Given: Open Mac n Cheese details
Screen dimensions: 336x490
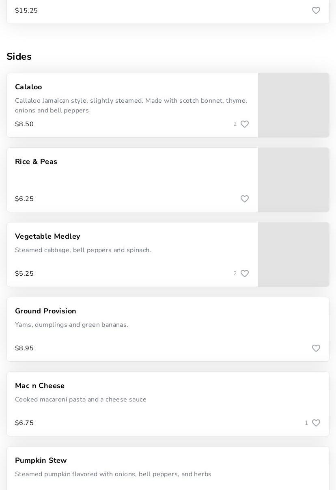Looking at the screenshot, I should point(40,386).
